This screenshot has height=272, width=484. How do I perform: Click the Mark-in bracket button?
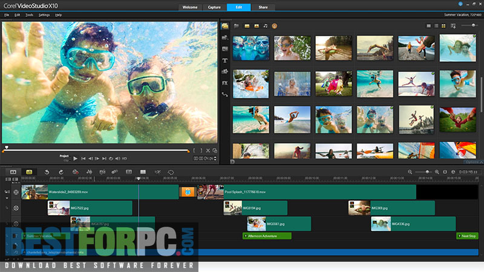tap(194, 150)
